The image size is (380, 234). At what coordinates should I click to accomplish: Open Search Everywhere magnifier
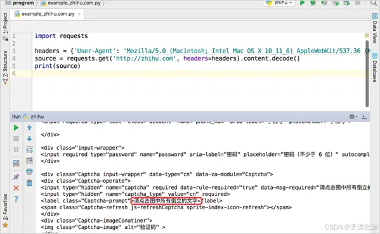pos(373,3)
